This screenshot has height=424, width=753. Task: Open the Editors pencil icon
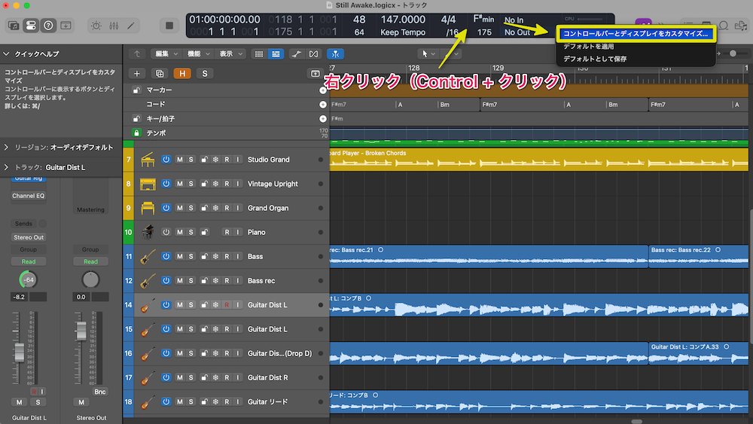[x=131, y=25]
